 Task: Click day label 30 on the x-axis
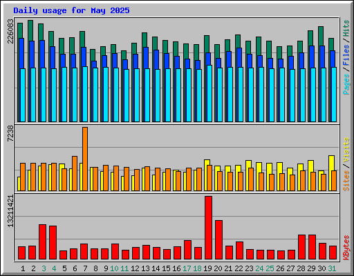(322, 268)
